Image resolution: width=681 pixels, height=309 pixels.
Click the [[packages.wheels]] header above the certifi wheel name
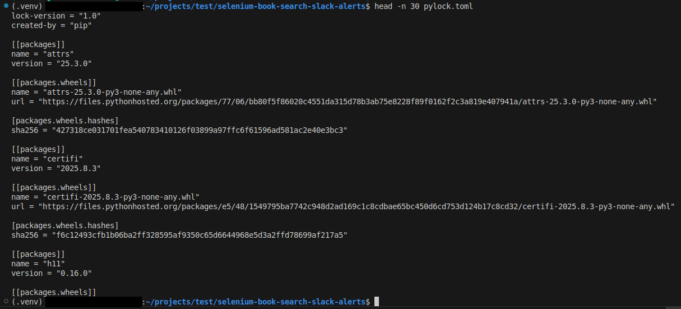click(x=54, y=187)
